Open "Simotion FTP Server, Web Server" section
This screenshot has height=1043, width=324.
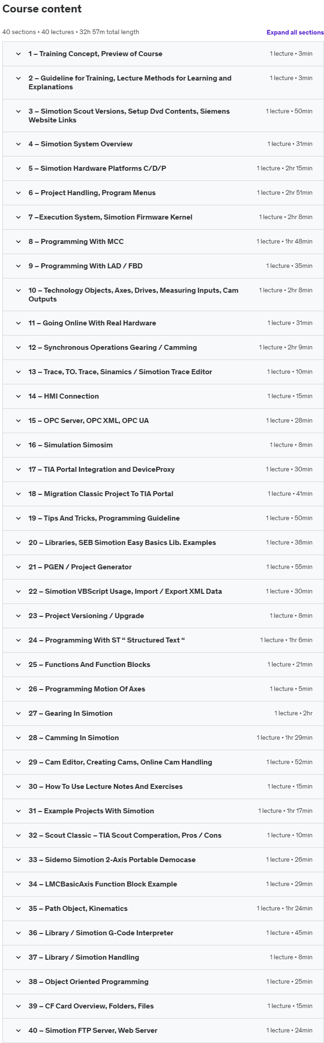(x=93, y=1031)
